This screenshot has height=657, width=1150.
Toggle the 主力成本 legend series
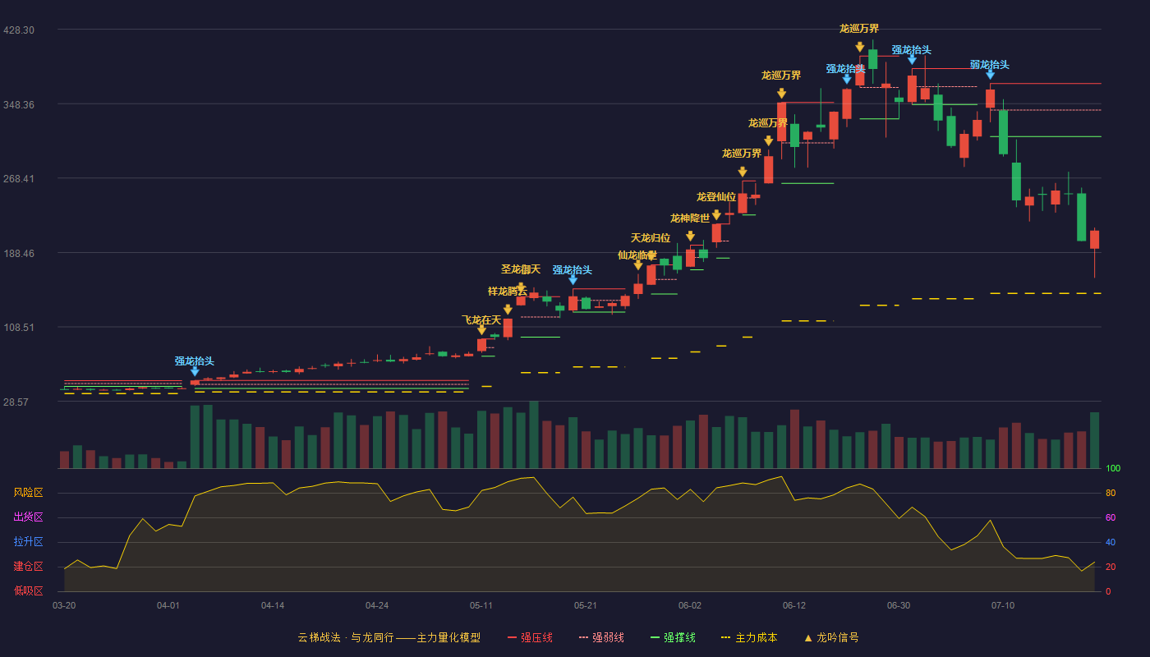coord(749,637)
